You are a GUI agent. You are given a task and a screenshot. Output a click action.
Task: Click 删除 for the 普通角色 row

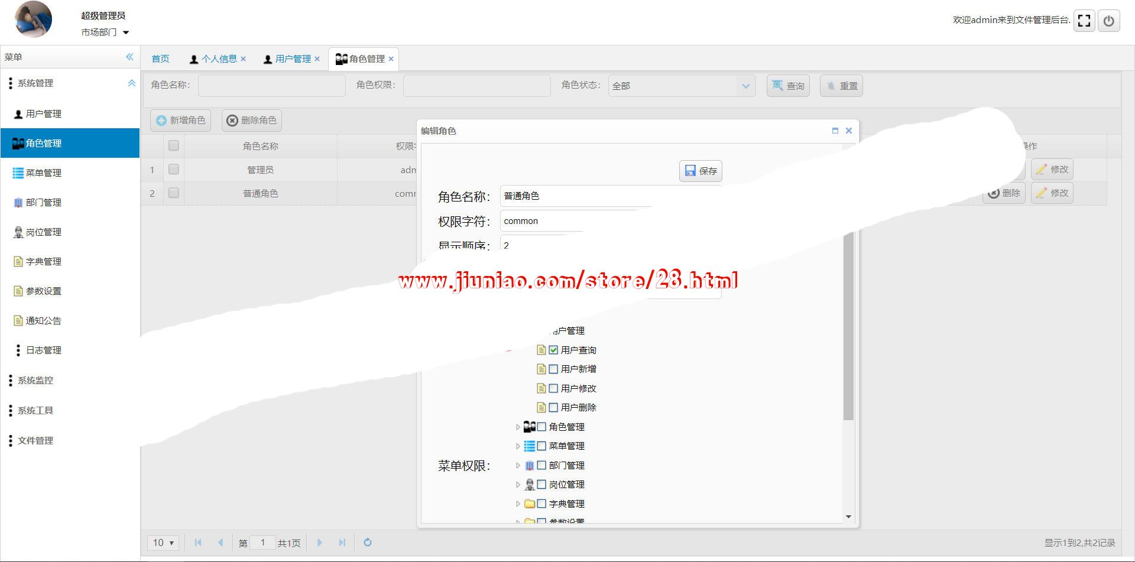click(1004, 193)
